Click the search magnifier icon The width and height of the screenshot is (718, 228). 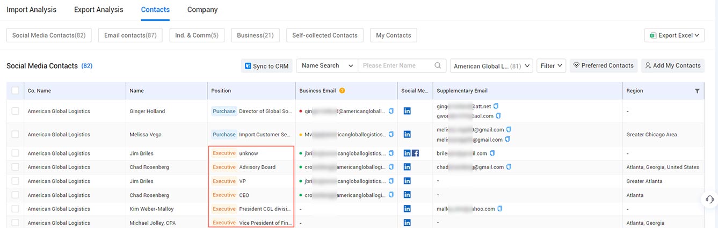438,65
